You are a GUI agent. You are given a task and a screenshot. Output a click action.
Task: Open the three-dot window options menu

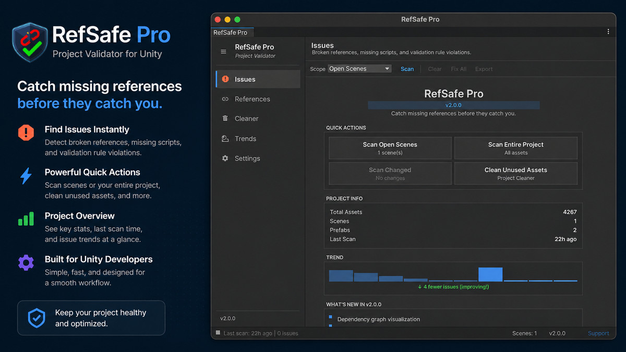tap(608, 32)
